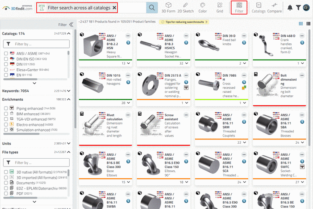Switch to list view

click(308, 24)
